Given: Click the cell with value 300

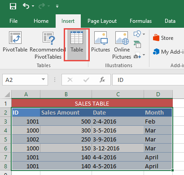Looking at the screenshot, I should (x=66, y=130).
